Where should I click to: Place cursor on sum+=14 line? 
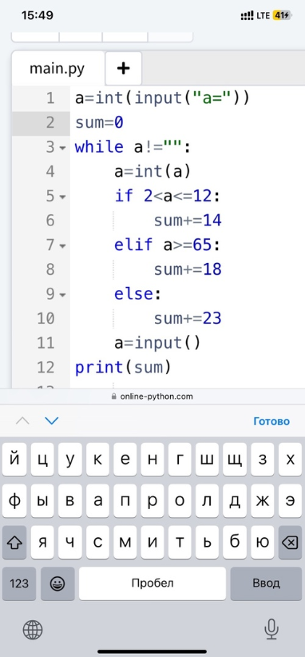(188, 221)
